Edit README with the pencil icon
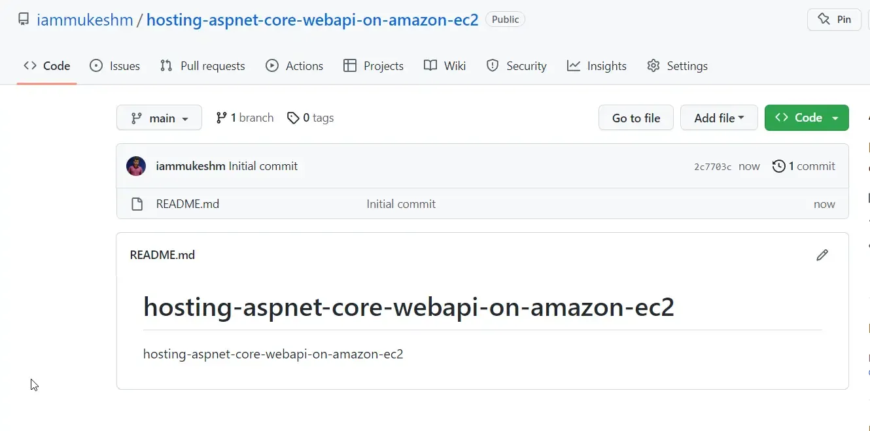This screenshot has width=870, height=431. point(822,254)
